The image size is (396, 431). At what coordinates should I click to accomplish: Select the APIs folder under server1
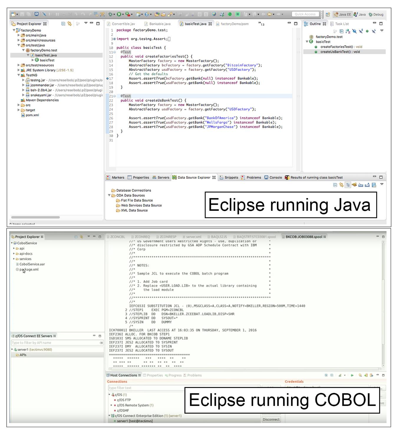pos(21,355)
